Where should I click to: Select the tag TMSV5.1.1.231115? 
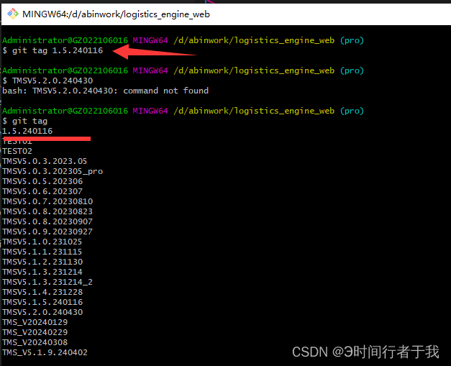42,252
